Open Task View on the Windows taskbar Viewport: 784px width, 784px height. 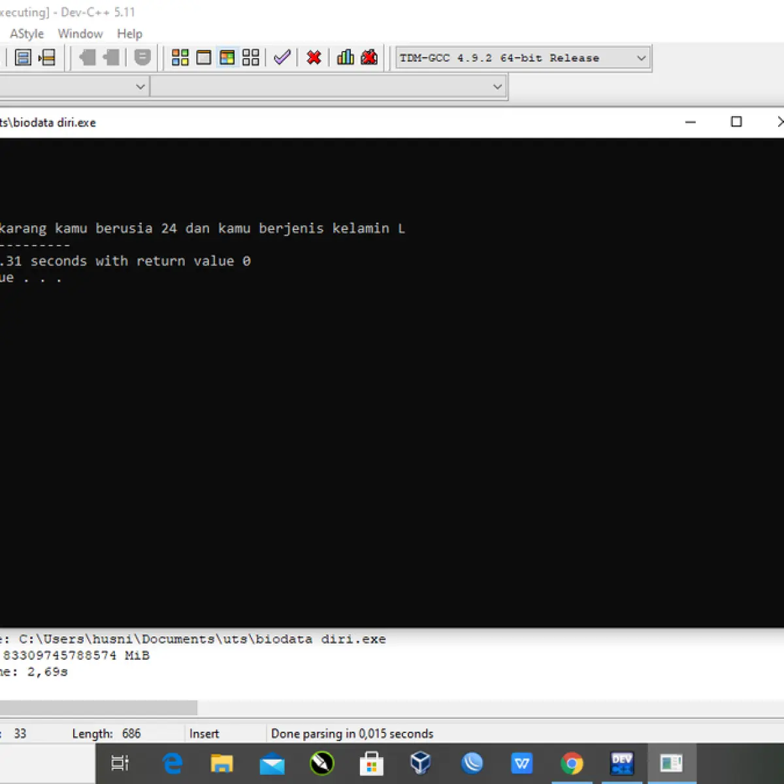120,763
